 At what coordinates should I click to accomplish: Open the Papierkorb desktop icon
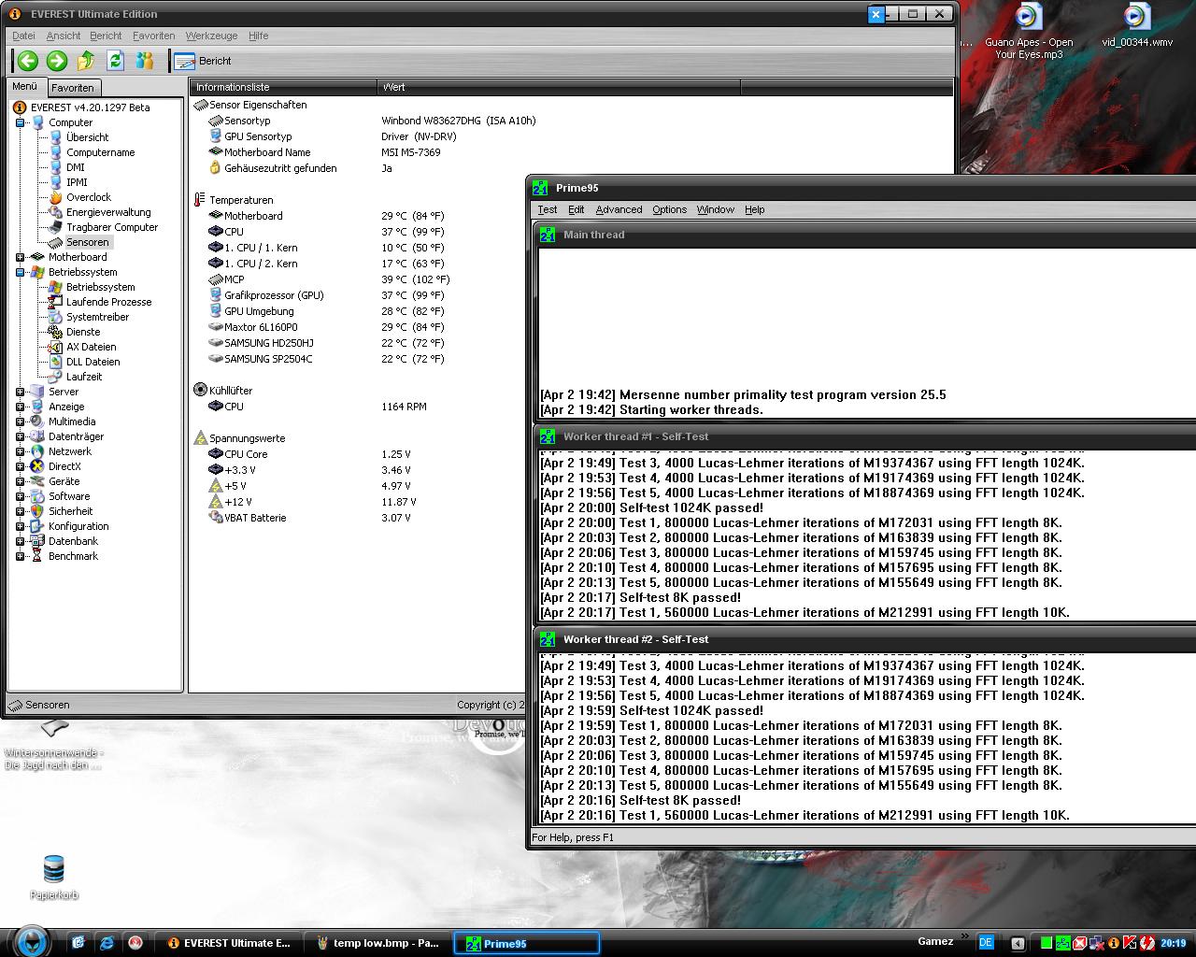tap(54, 877)
